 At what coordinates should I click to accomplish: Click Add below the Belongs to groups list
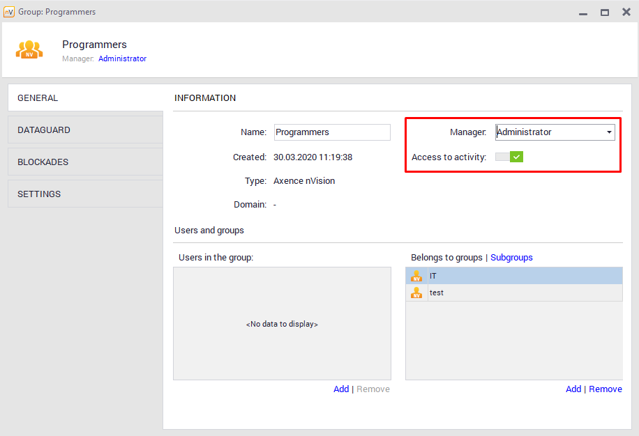click(x=573, y=389)
